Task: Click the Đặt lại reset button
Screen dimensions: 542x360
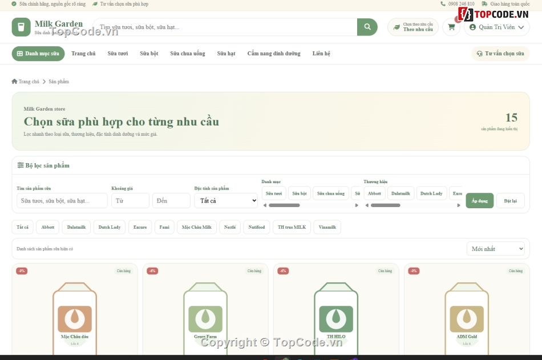Action: click(x=510, y=201)
